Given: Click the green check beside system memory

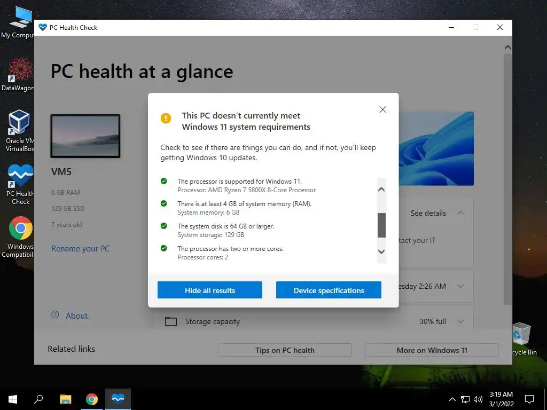Looking at the screenshot, I should [x=163, y=203].
